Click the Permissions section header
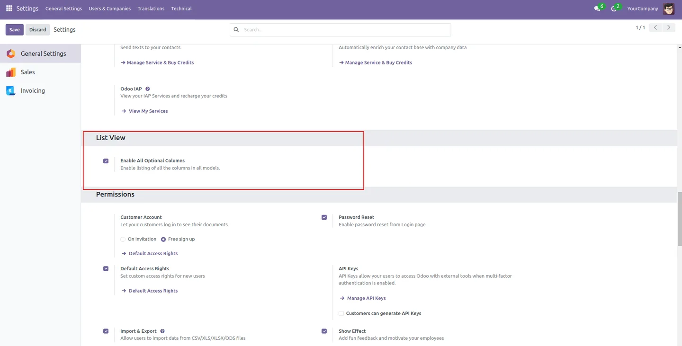Screen dimensions: 682x346 115,195
